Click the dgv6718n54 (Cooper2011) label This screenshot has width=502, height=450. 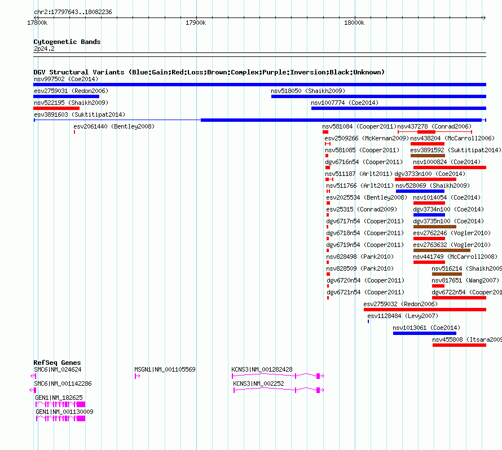365,233
